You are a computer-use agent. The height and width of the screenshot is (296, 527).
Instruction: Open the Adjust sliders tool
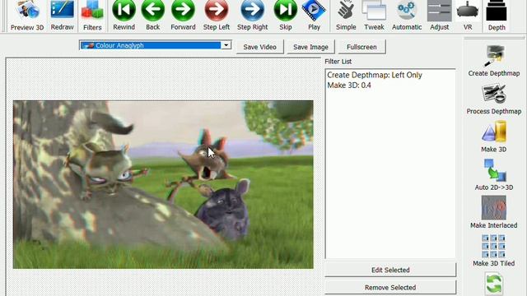(x=439, y=16)
